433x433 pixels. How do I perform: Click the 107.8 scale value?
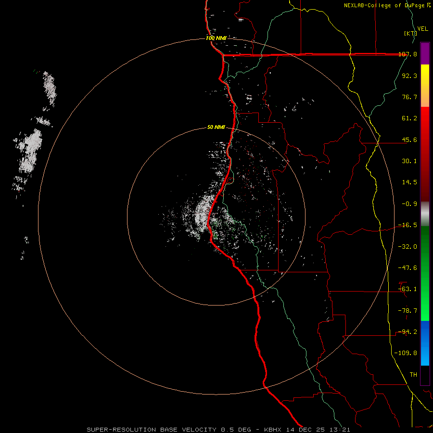point(408,54)
